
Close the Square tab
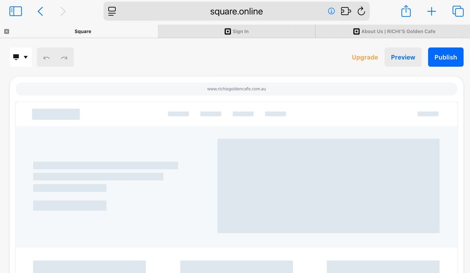point(7,31)
